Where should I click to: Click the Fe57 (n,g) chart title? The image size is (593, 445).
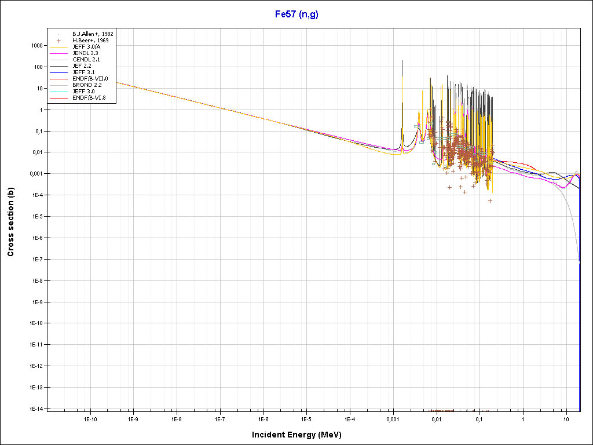click(x=296, y=14)
